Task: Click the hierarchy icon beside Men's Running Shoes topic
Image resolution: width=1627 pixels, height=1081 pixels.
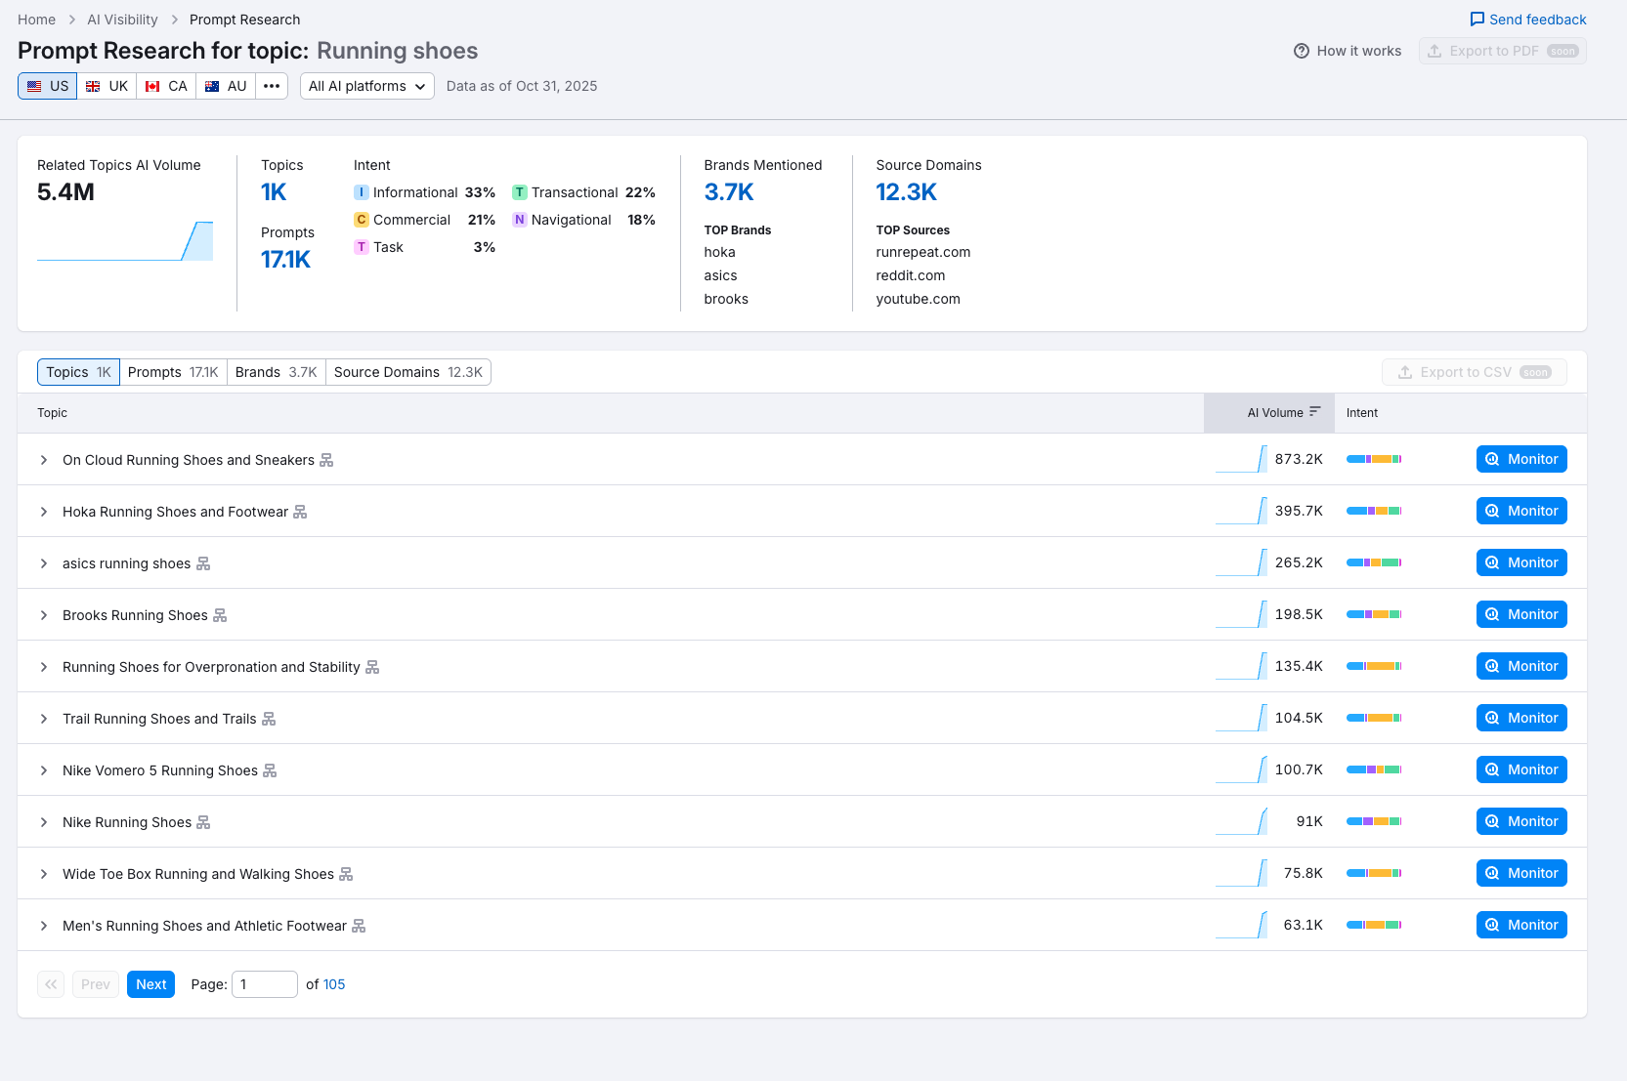Action: coord(359,926)
